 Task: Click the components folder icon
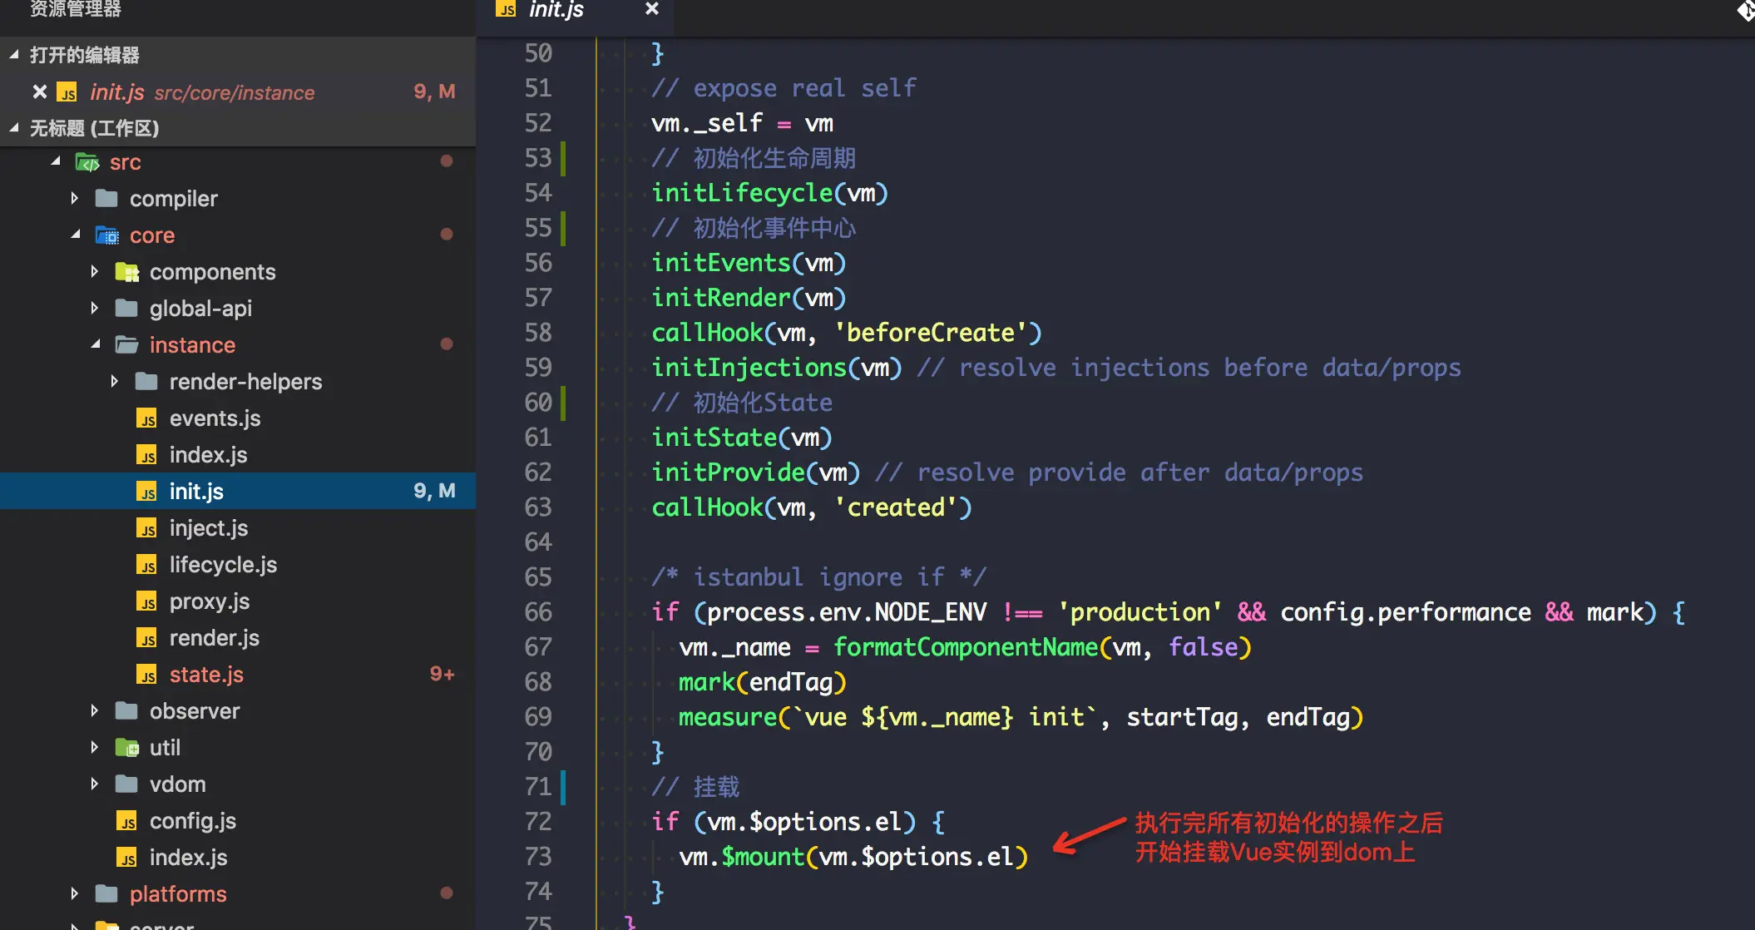coord(126,272)
